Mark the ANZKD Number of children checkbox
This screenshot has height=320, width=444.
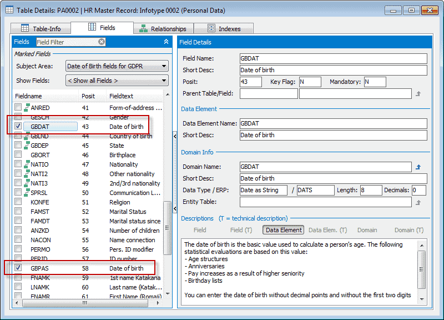(18, 230)
